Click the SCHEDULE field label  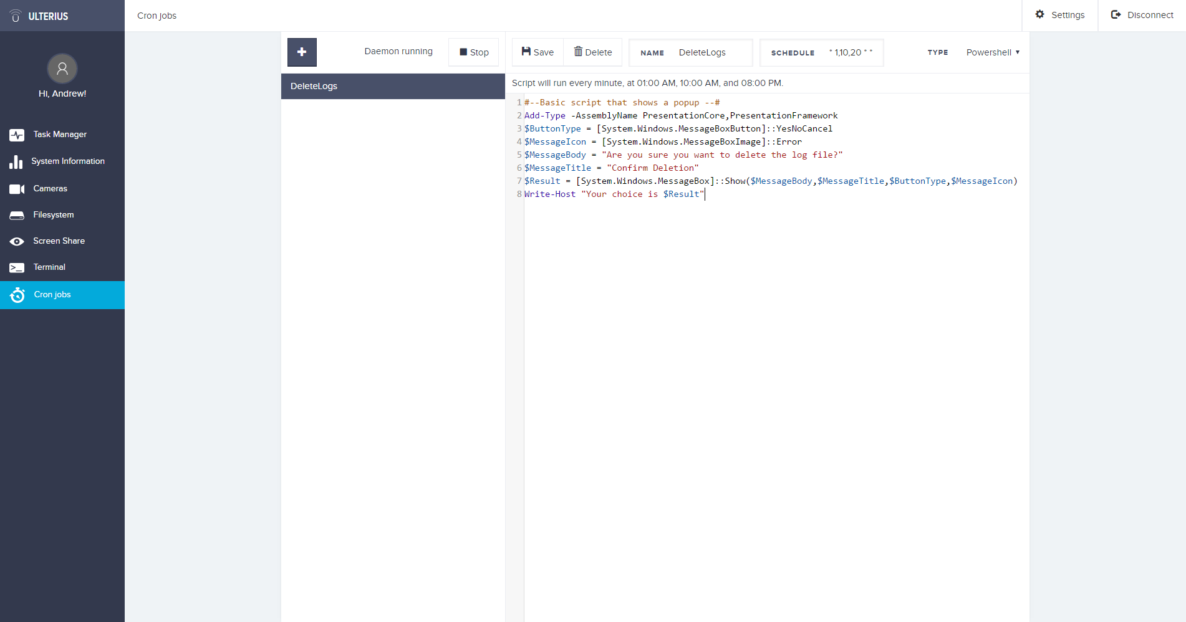point(793,53)
